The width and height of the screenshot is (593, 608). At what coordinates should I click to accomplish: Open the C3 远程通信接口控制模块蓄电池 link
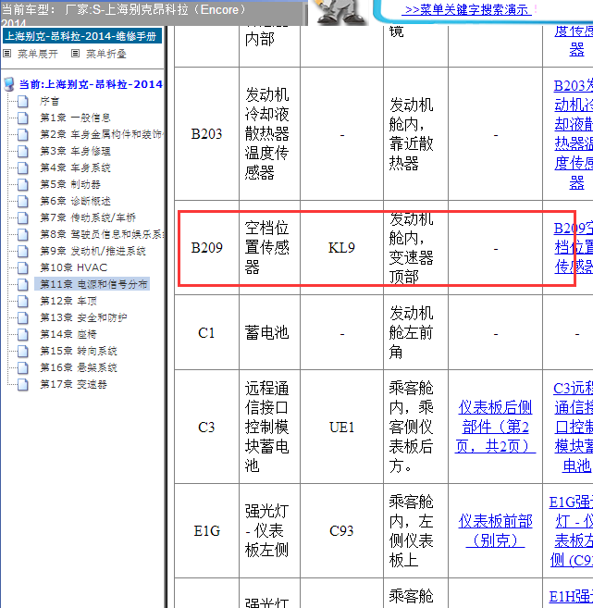click(x=573, y=427)
